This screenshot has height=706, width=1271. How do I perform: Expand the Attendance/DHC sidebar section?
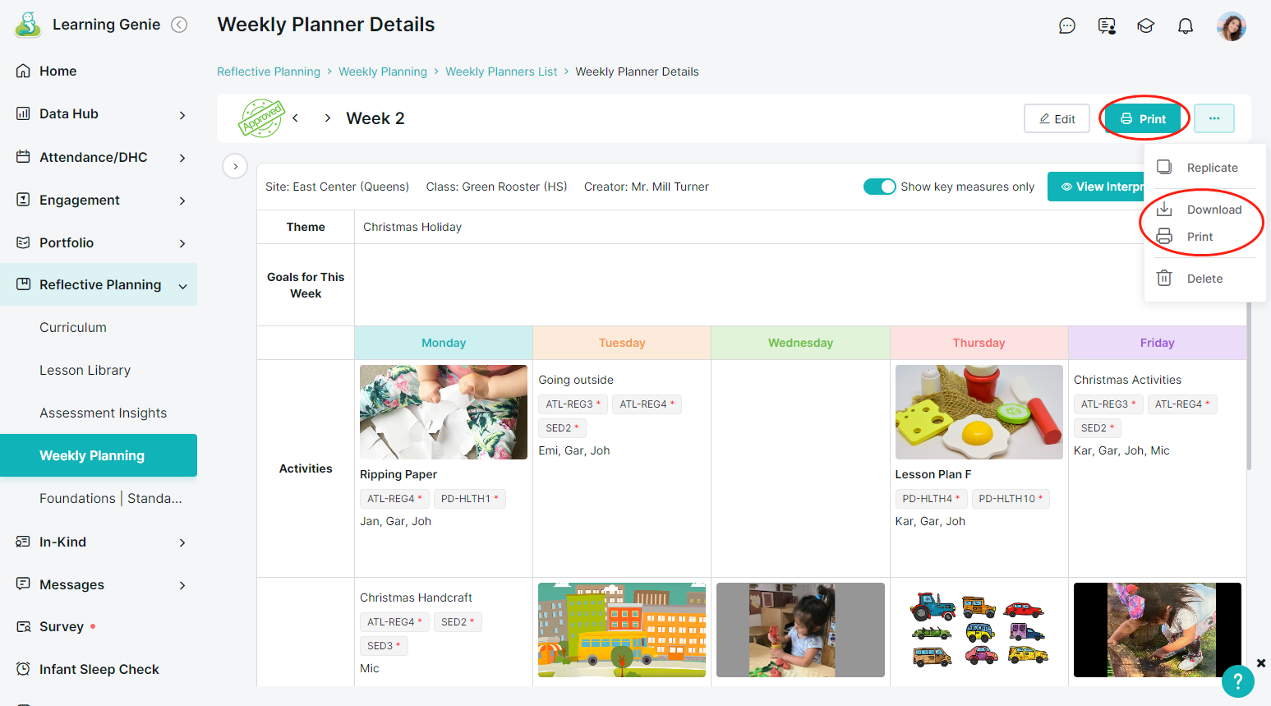tap(182, 157)
